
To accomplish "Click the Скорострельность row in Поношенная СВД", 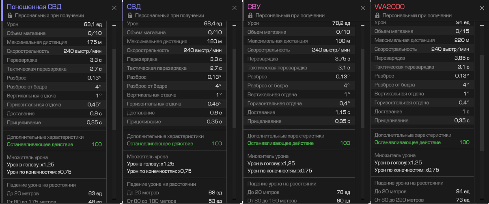I will point(54,51).
